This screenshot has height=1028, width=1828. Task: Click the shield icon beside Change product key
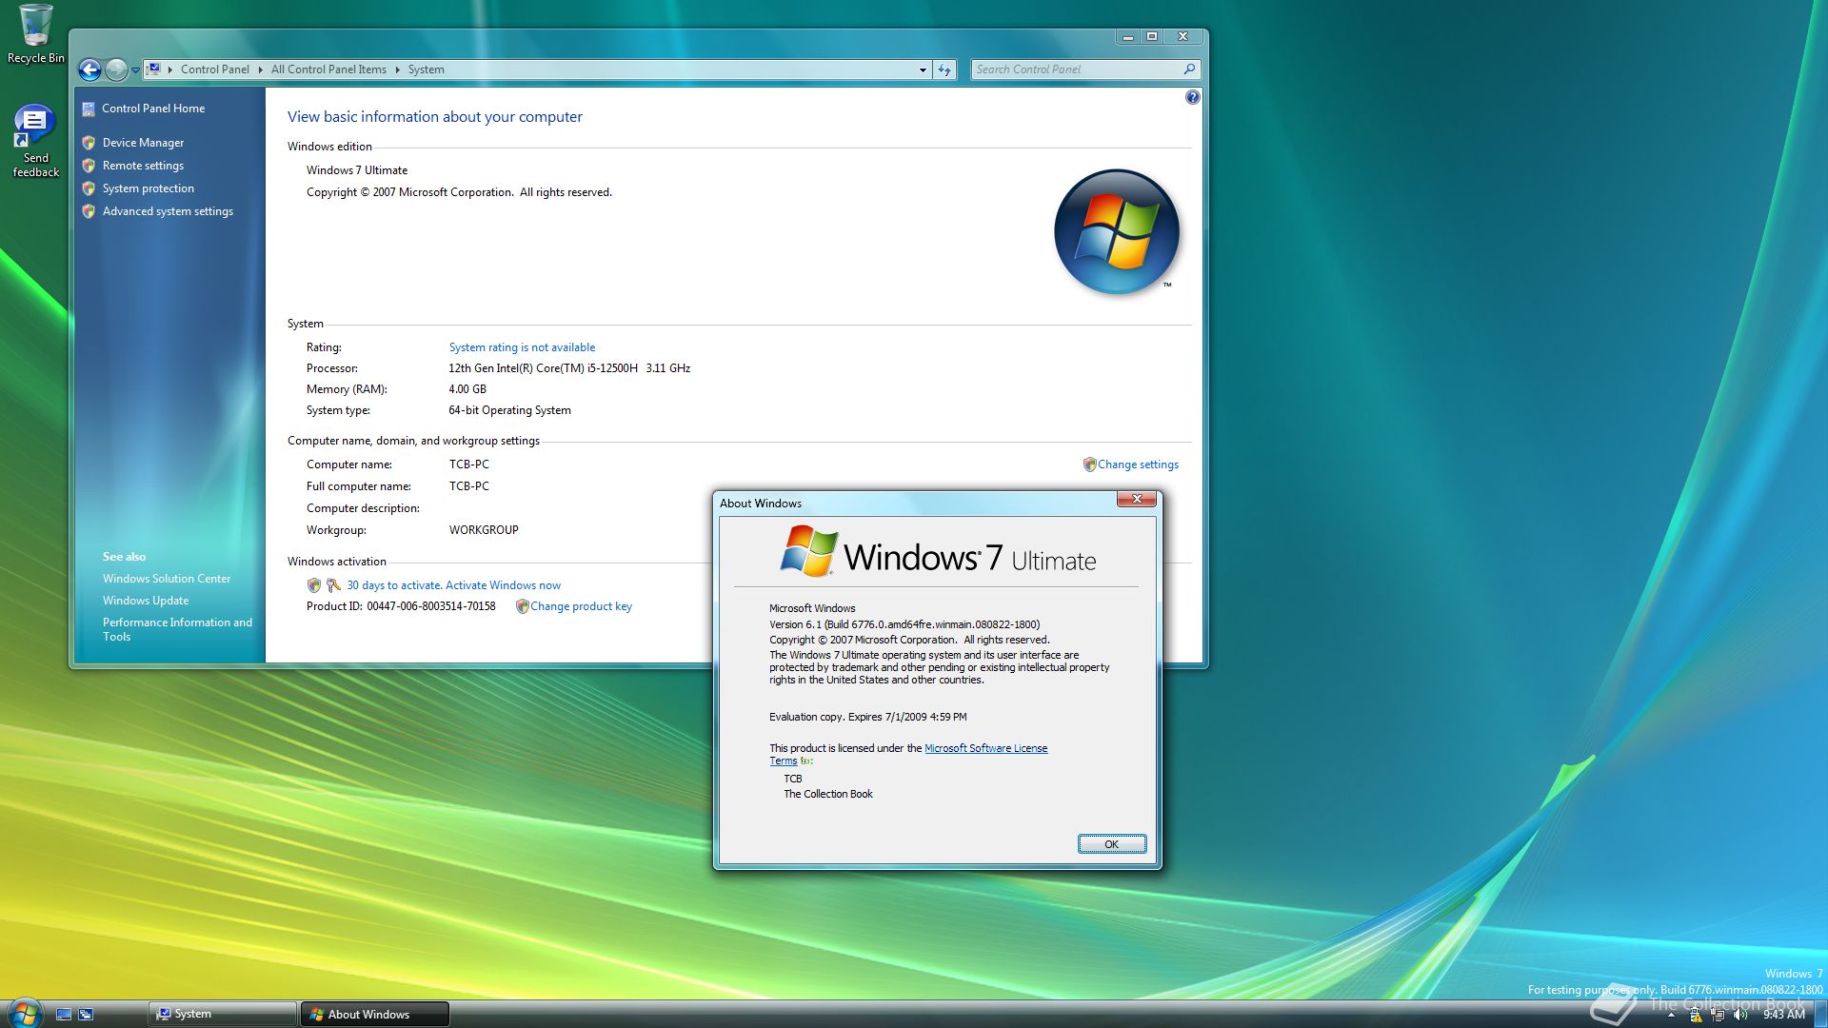522,606
